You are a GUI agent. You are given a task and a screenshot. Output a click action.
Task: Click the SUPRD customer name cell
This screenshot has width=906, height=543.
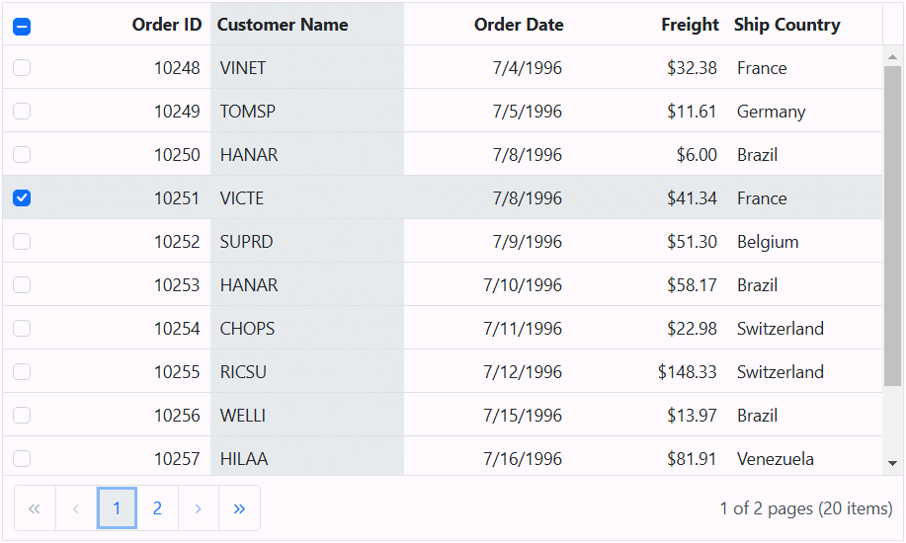click(247, 242)
